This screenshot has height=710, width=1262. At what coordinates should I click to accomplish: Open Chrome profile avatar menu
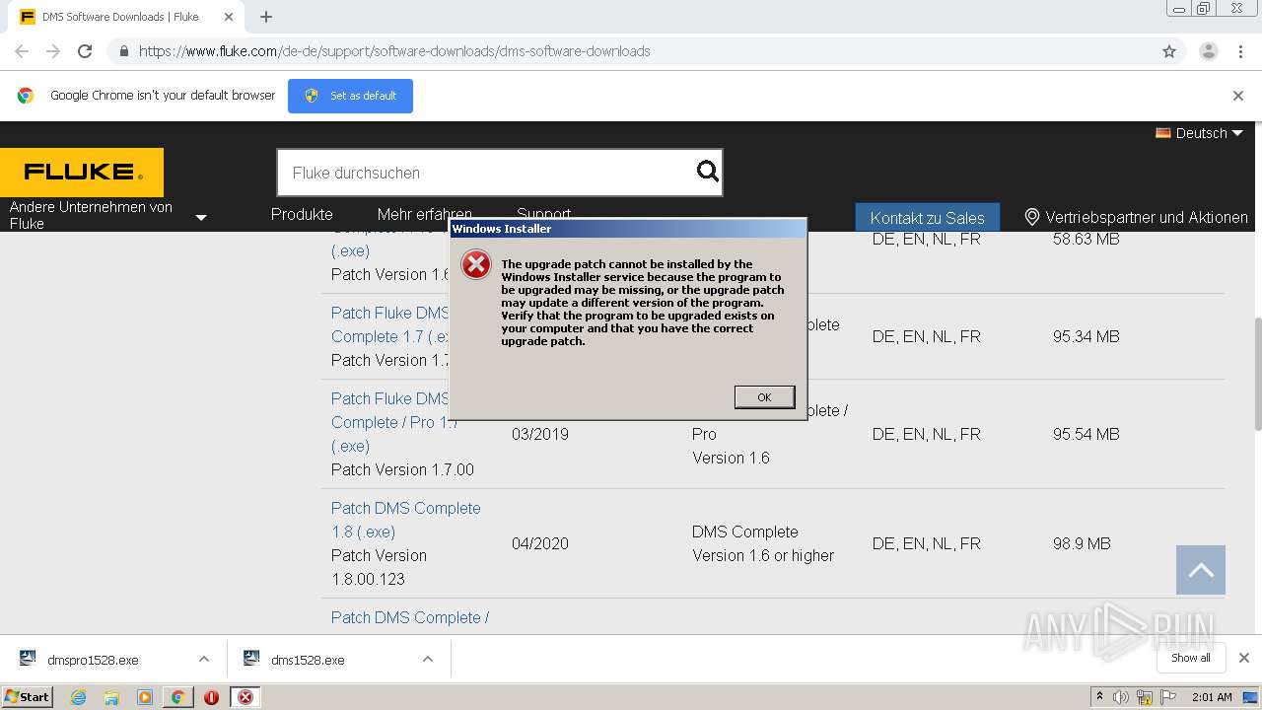coord(1208,51)
